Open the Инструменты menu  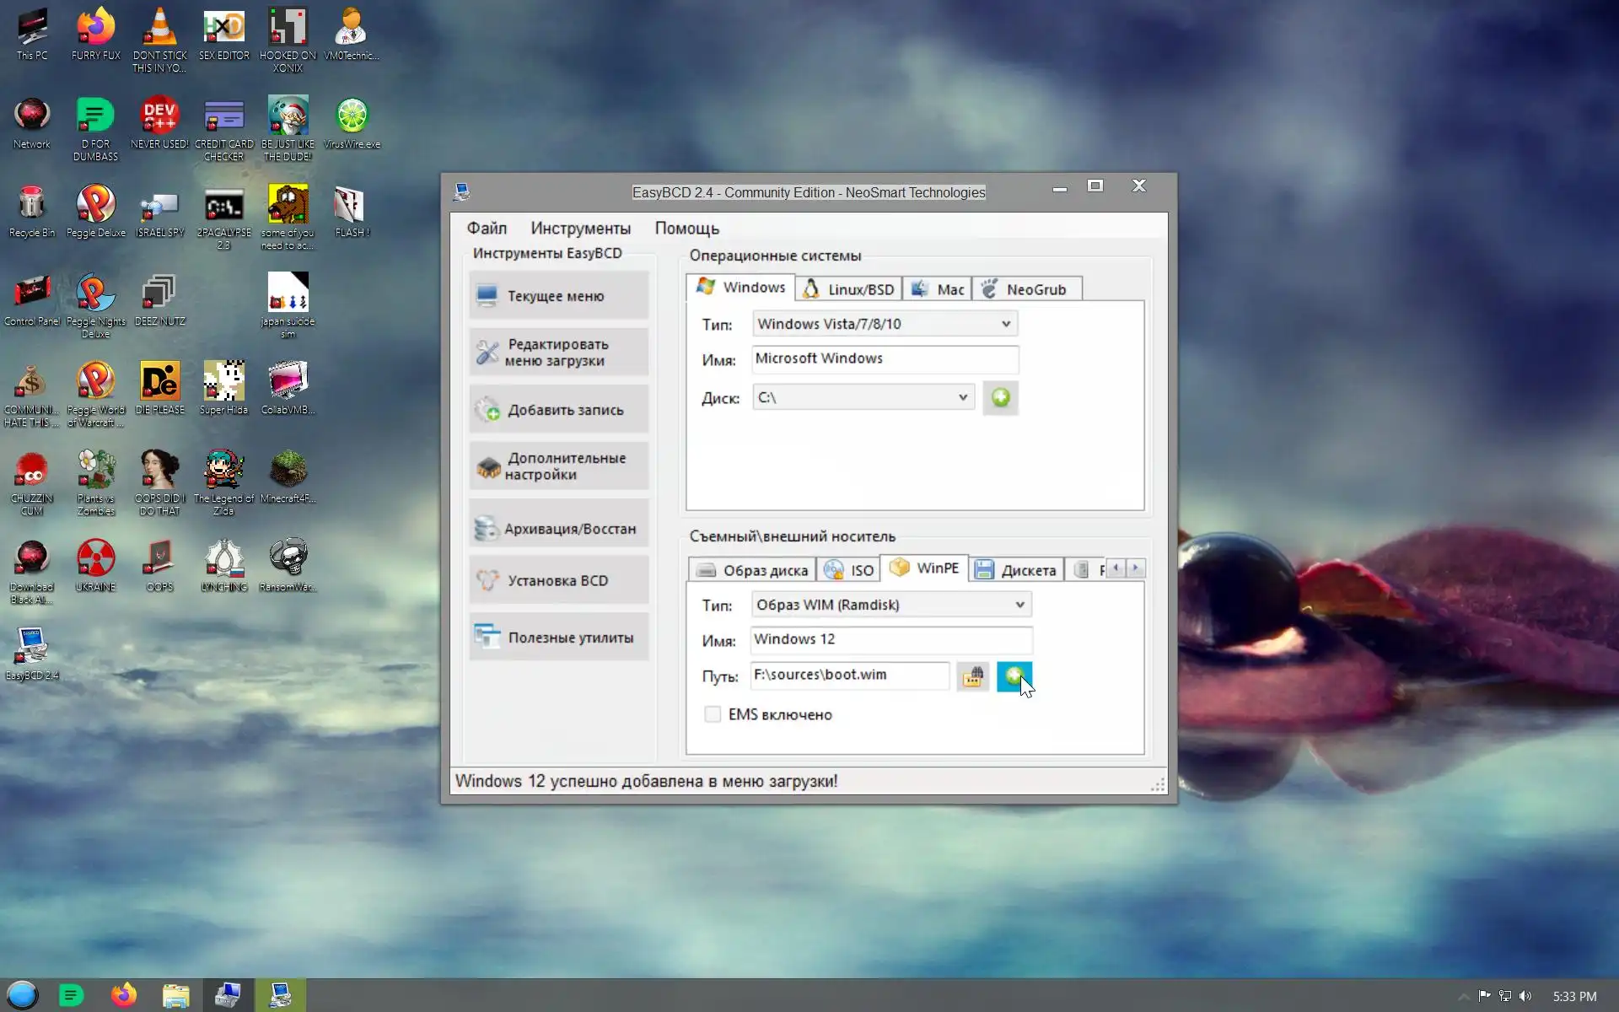(580, 229)
